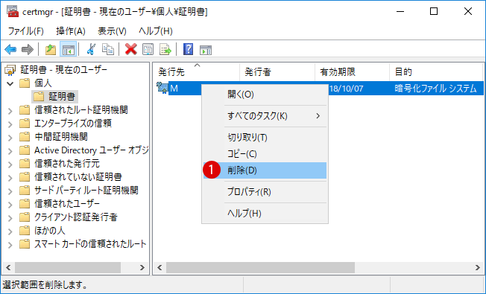
Task: Expand スマート カードの信頼されたルート node
Action: (x=10, y=245)
